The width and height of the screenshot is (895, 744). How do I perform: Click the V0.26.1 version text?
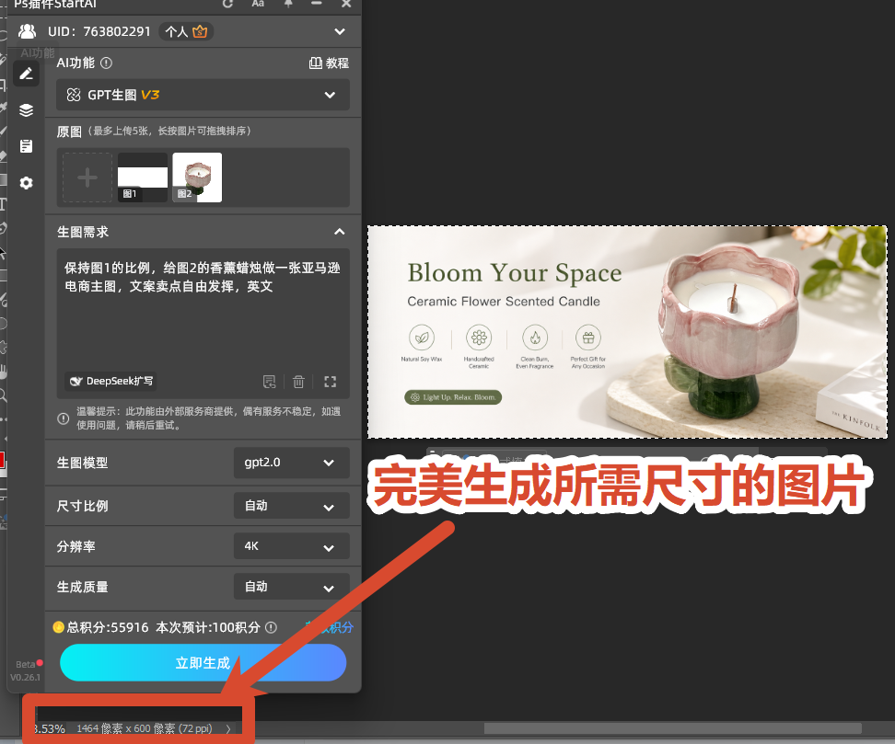click(25, 677)
